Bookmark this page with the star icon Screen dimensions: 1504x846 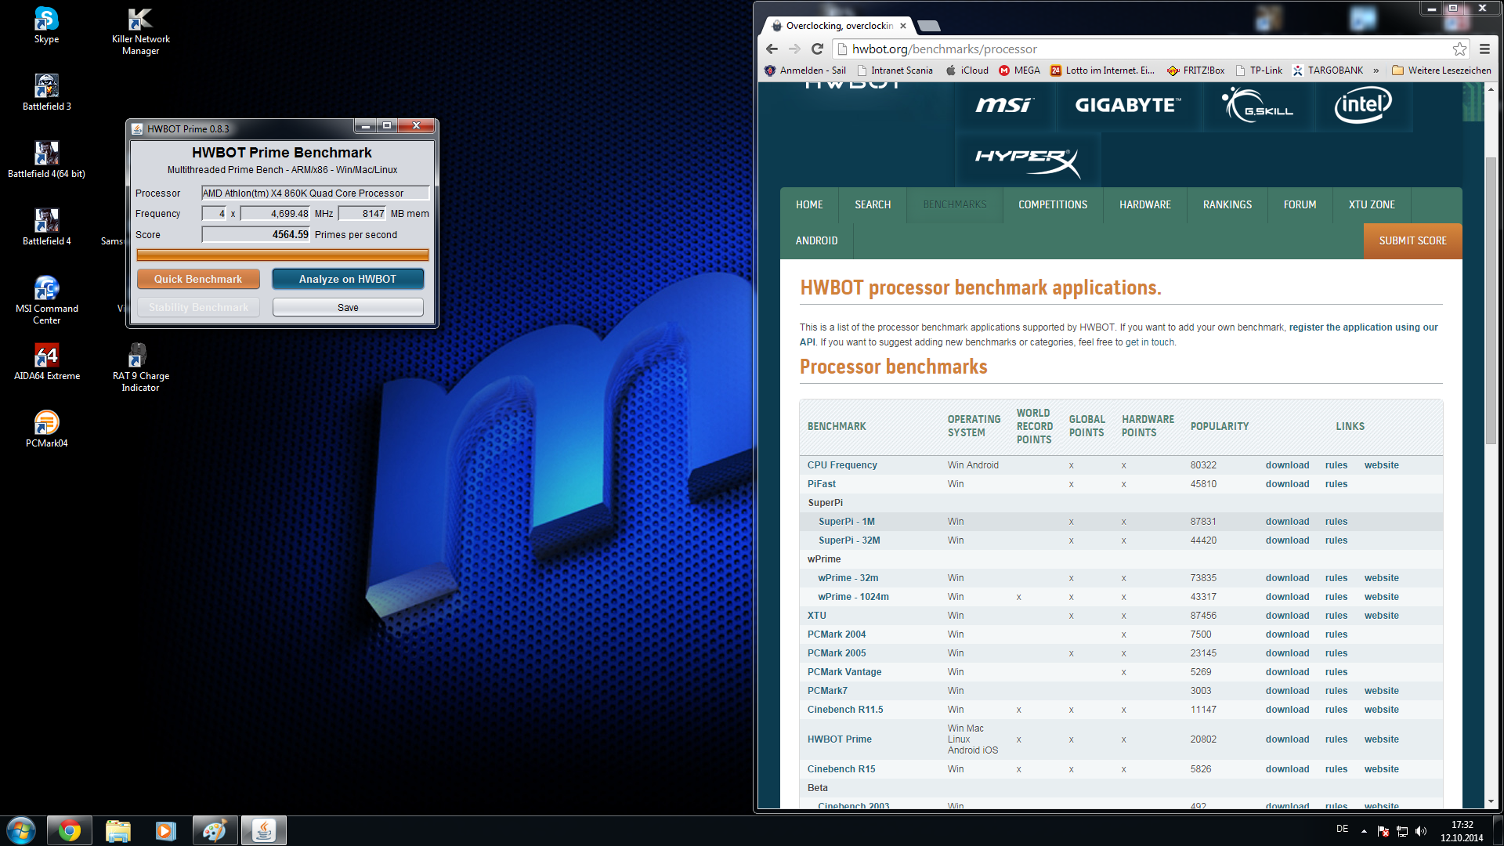click(1459, 49)
